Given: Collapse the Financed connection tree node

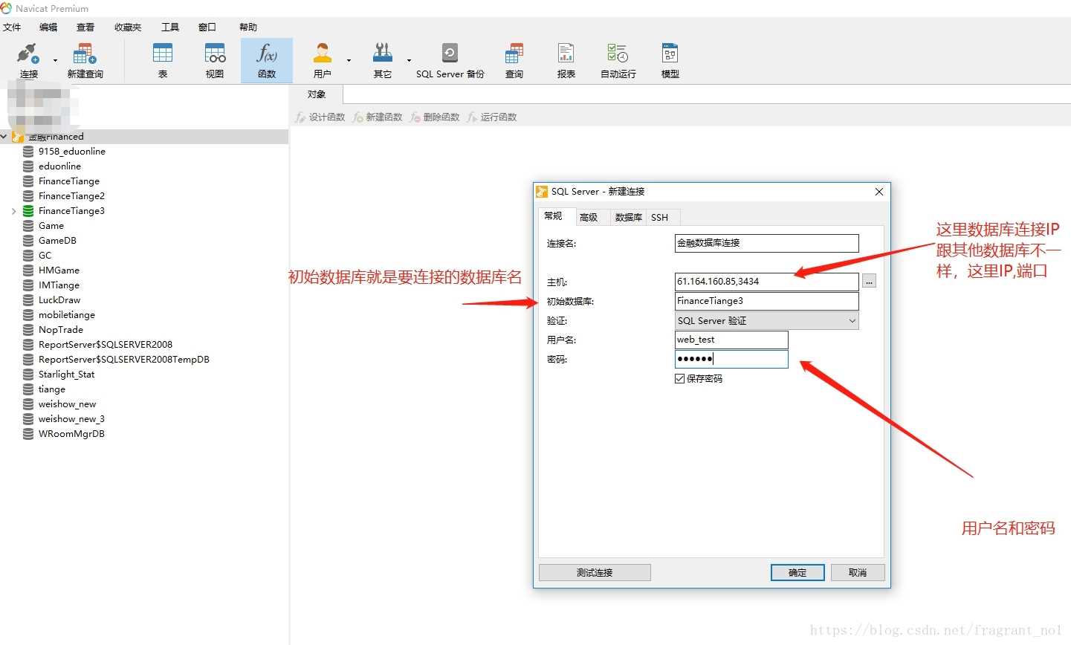Looking at the screenshot, I should 4,137.
